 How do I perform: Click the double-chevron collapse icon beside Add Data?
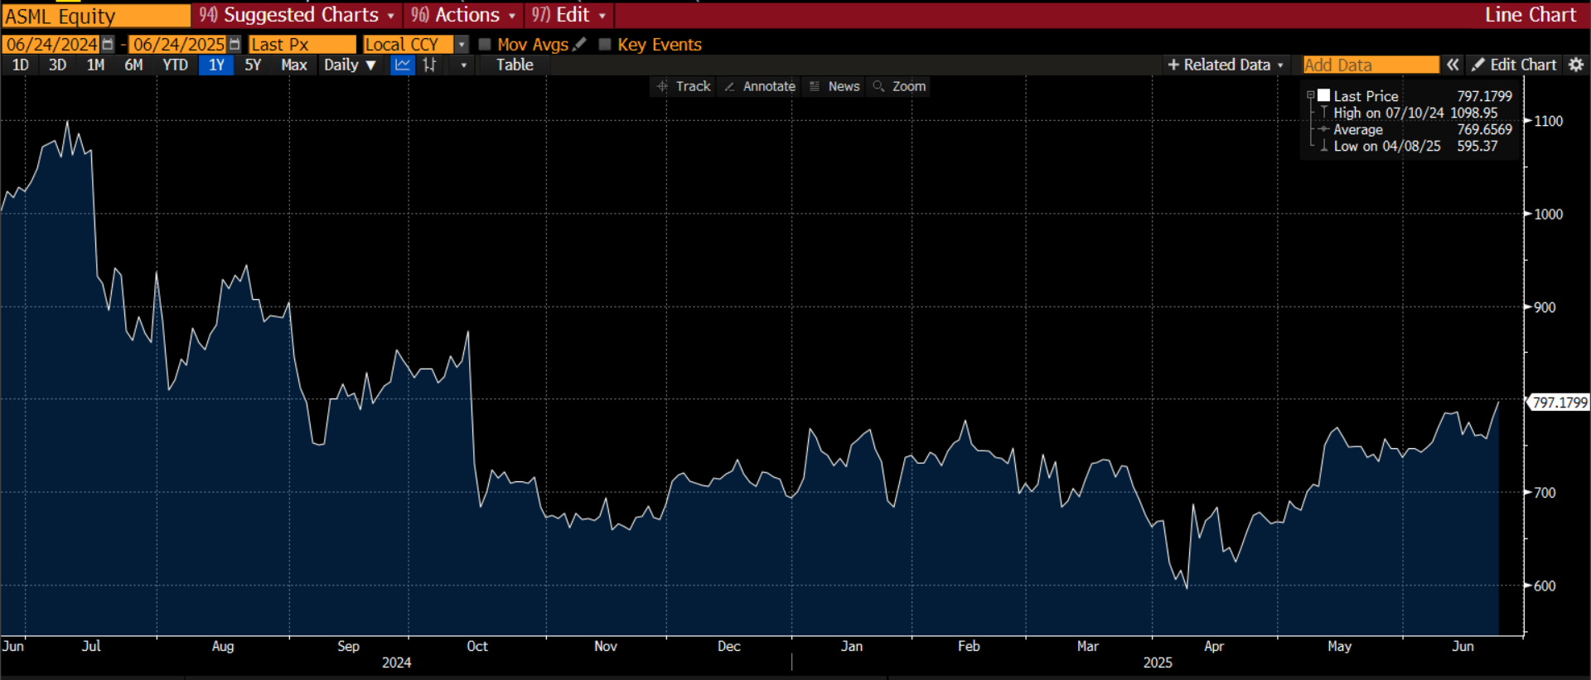point(1453,65)
